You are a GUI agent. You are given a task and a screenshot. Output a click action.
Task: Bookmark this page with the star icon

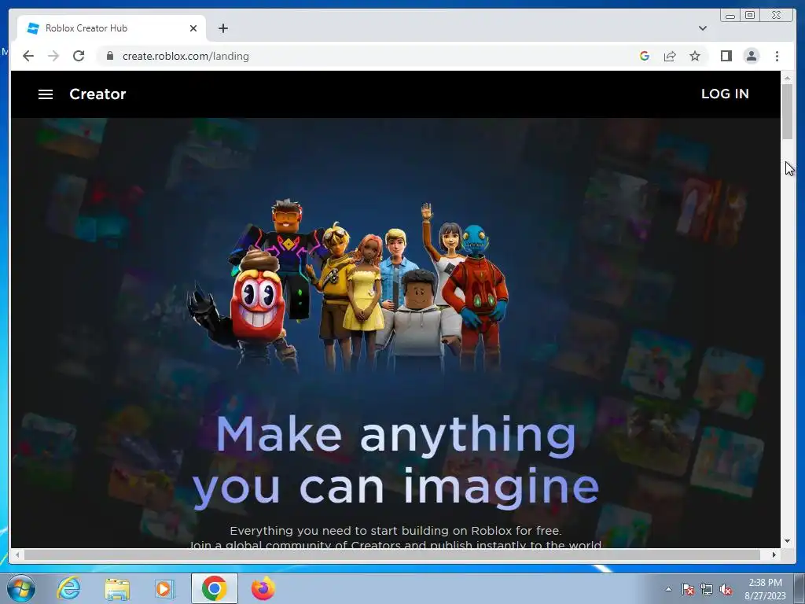[x=695, y=56]
